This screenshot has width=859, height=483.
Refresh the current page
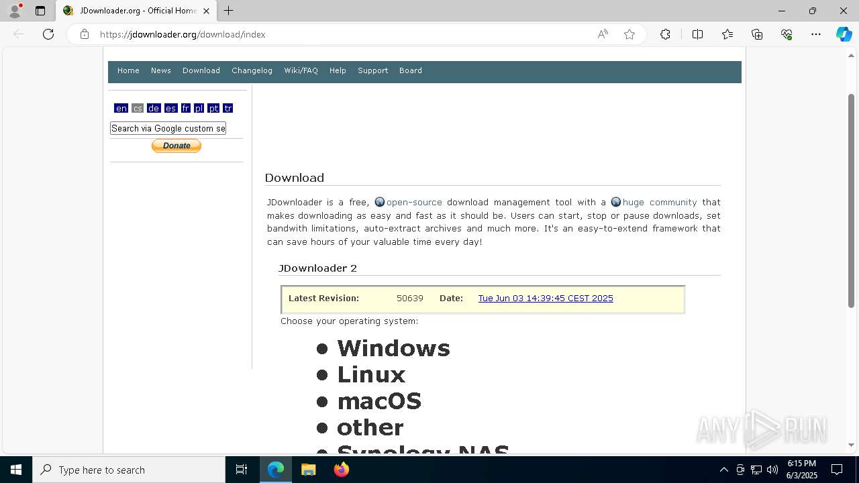pos(48,34)
